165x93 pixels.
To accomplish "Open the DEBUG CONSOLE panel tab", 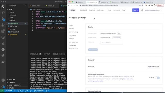I will (x=59, y=54).
